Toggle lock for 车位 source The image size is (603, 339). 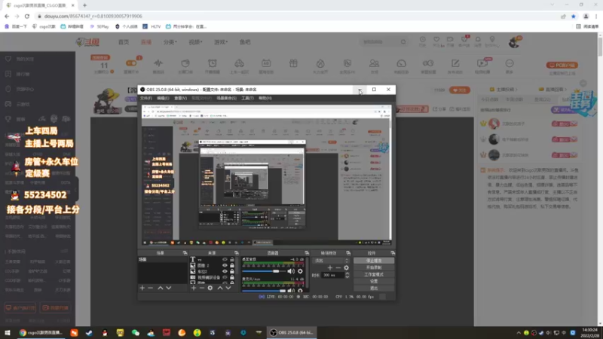(x=232, y=271)
